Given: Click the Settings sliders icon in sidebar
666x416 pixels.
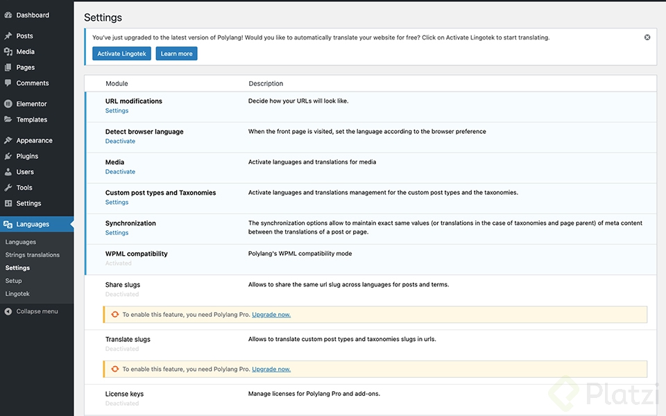Looking at the screenshot, I should coord(8,203).
